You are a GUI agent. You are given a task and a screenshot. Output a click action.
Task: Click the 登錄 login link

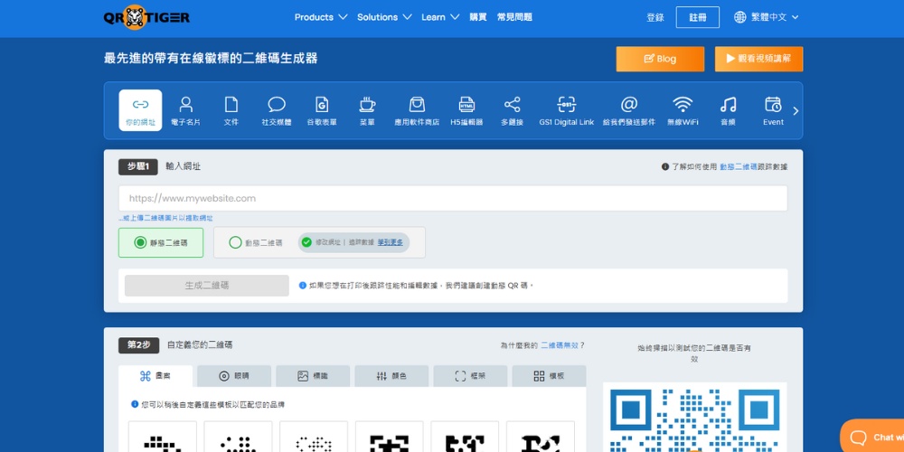654,17
